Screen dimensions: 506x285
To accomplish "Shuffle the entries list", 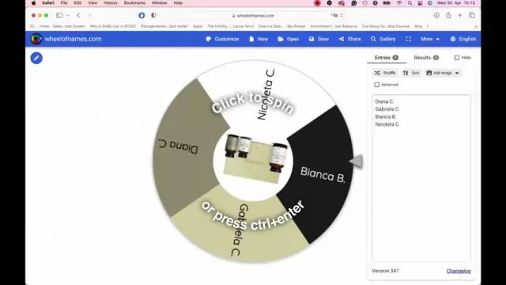I will point(385,73).
